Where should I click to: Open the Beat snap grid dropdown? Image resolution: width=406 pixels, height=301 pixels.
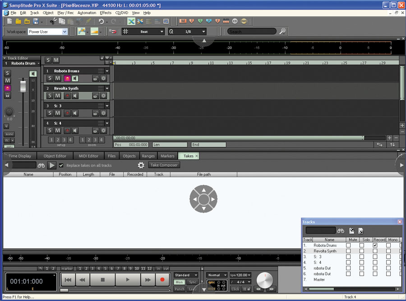[161, 32]
